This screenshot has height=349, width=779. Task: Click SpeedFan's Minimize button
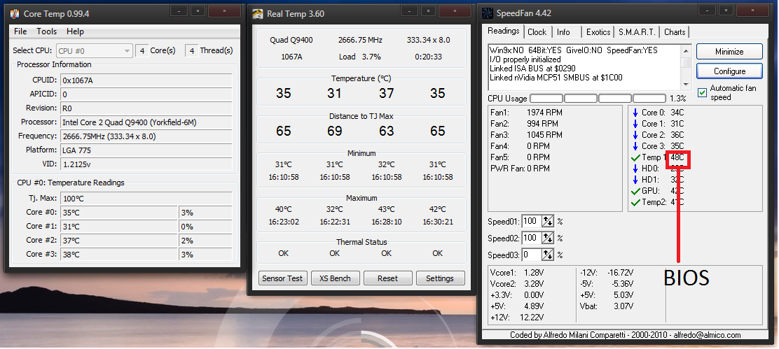click(729, 52)
